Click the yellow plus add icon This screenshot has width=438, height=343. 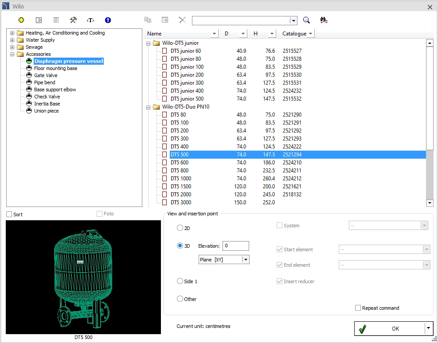click(21, 20)
